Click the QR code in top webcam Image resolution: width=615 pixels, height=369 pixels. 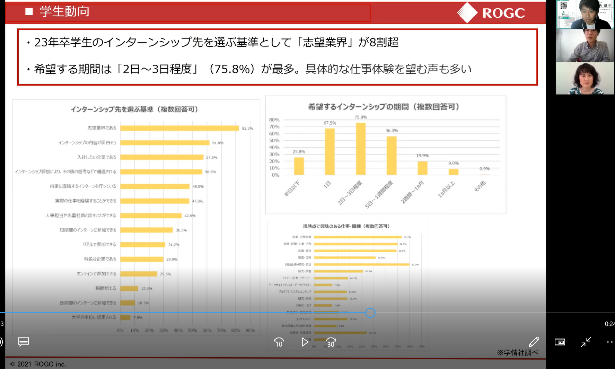point(564,5)
